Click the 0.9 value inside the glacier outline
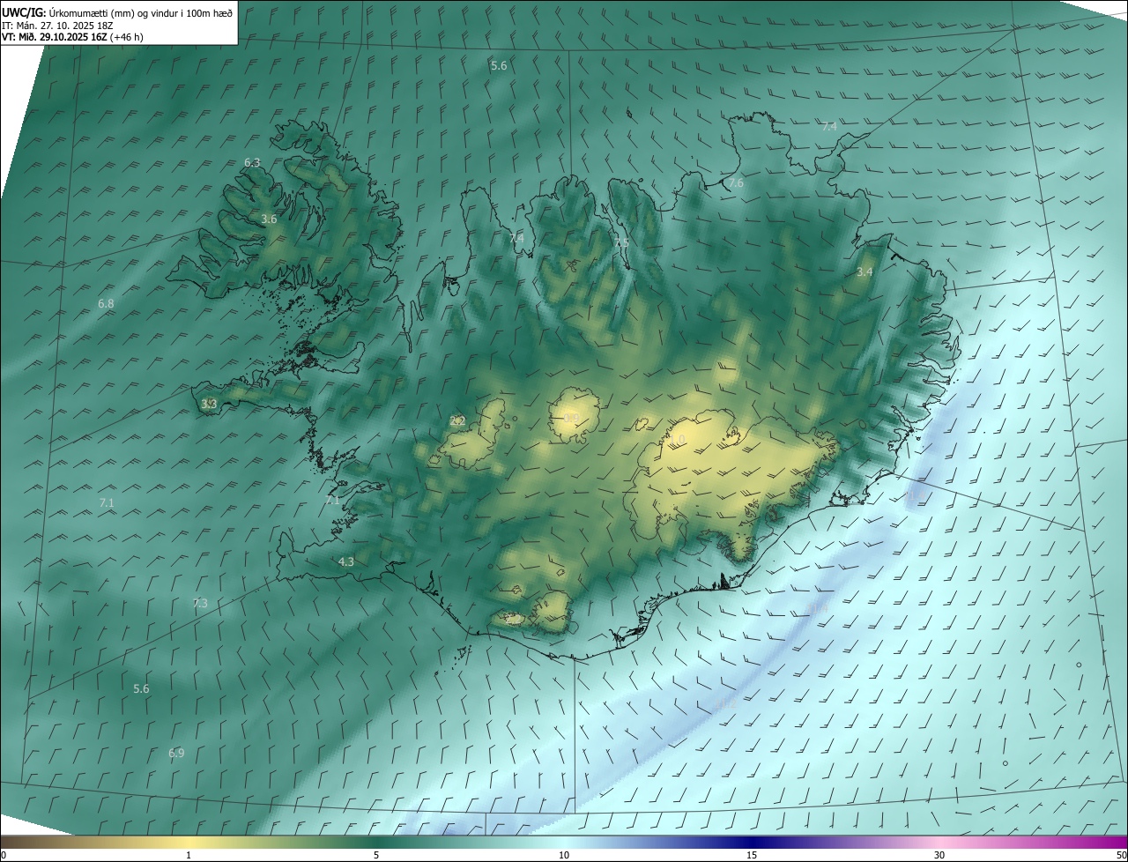This screenshot has height=862, width=1128. pyautogui.click(x=572, y=418)
